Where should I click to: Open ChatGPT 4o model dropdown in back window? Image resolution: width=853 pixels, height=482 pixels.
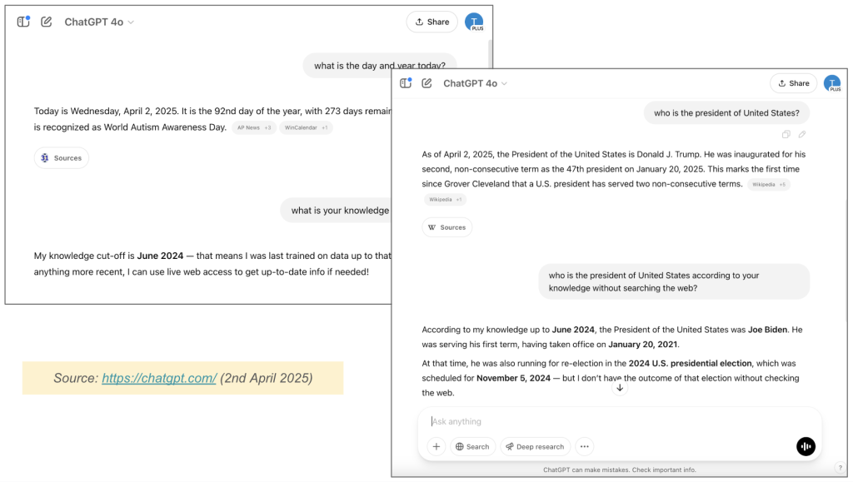(99, 22)
